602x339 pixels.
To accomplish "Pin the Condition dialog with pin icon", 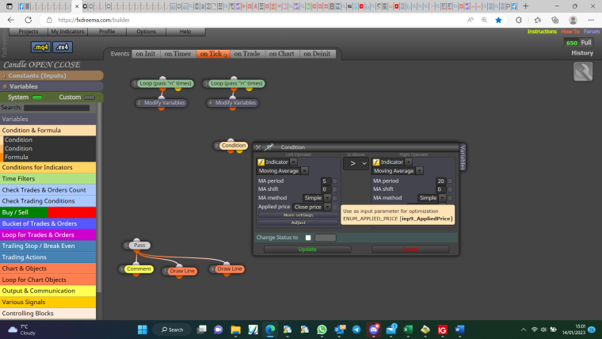I will point(269,147).
